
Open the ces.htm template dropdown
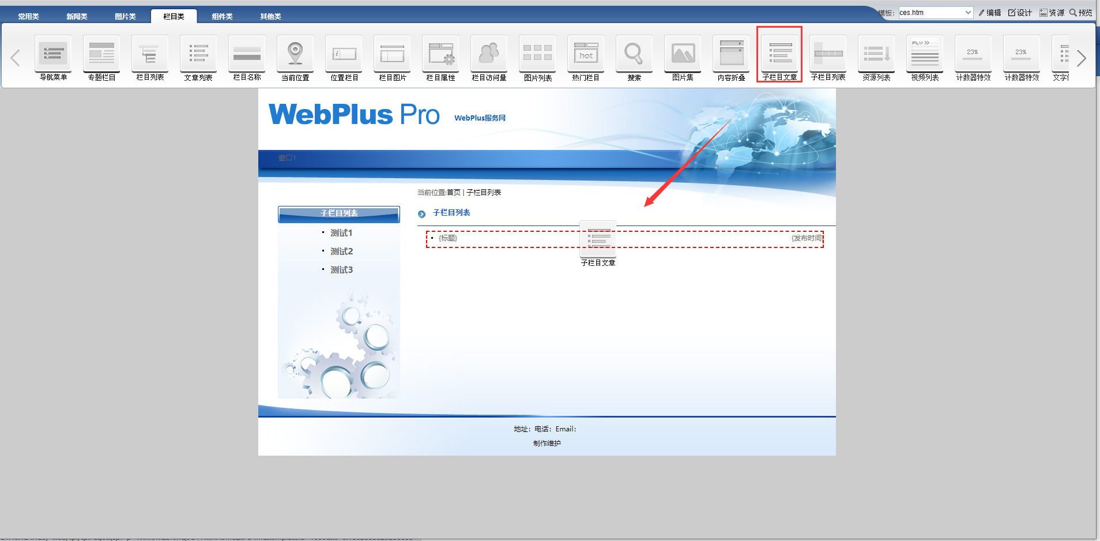(935, 13)
